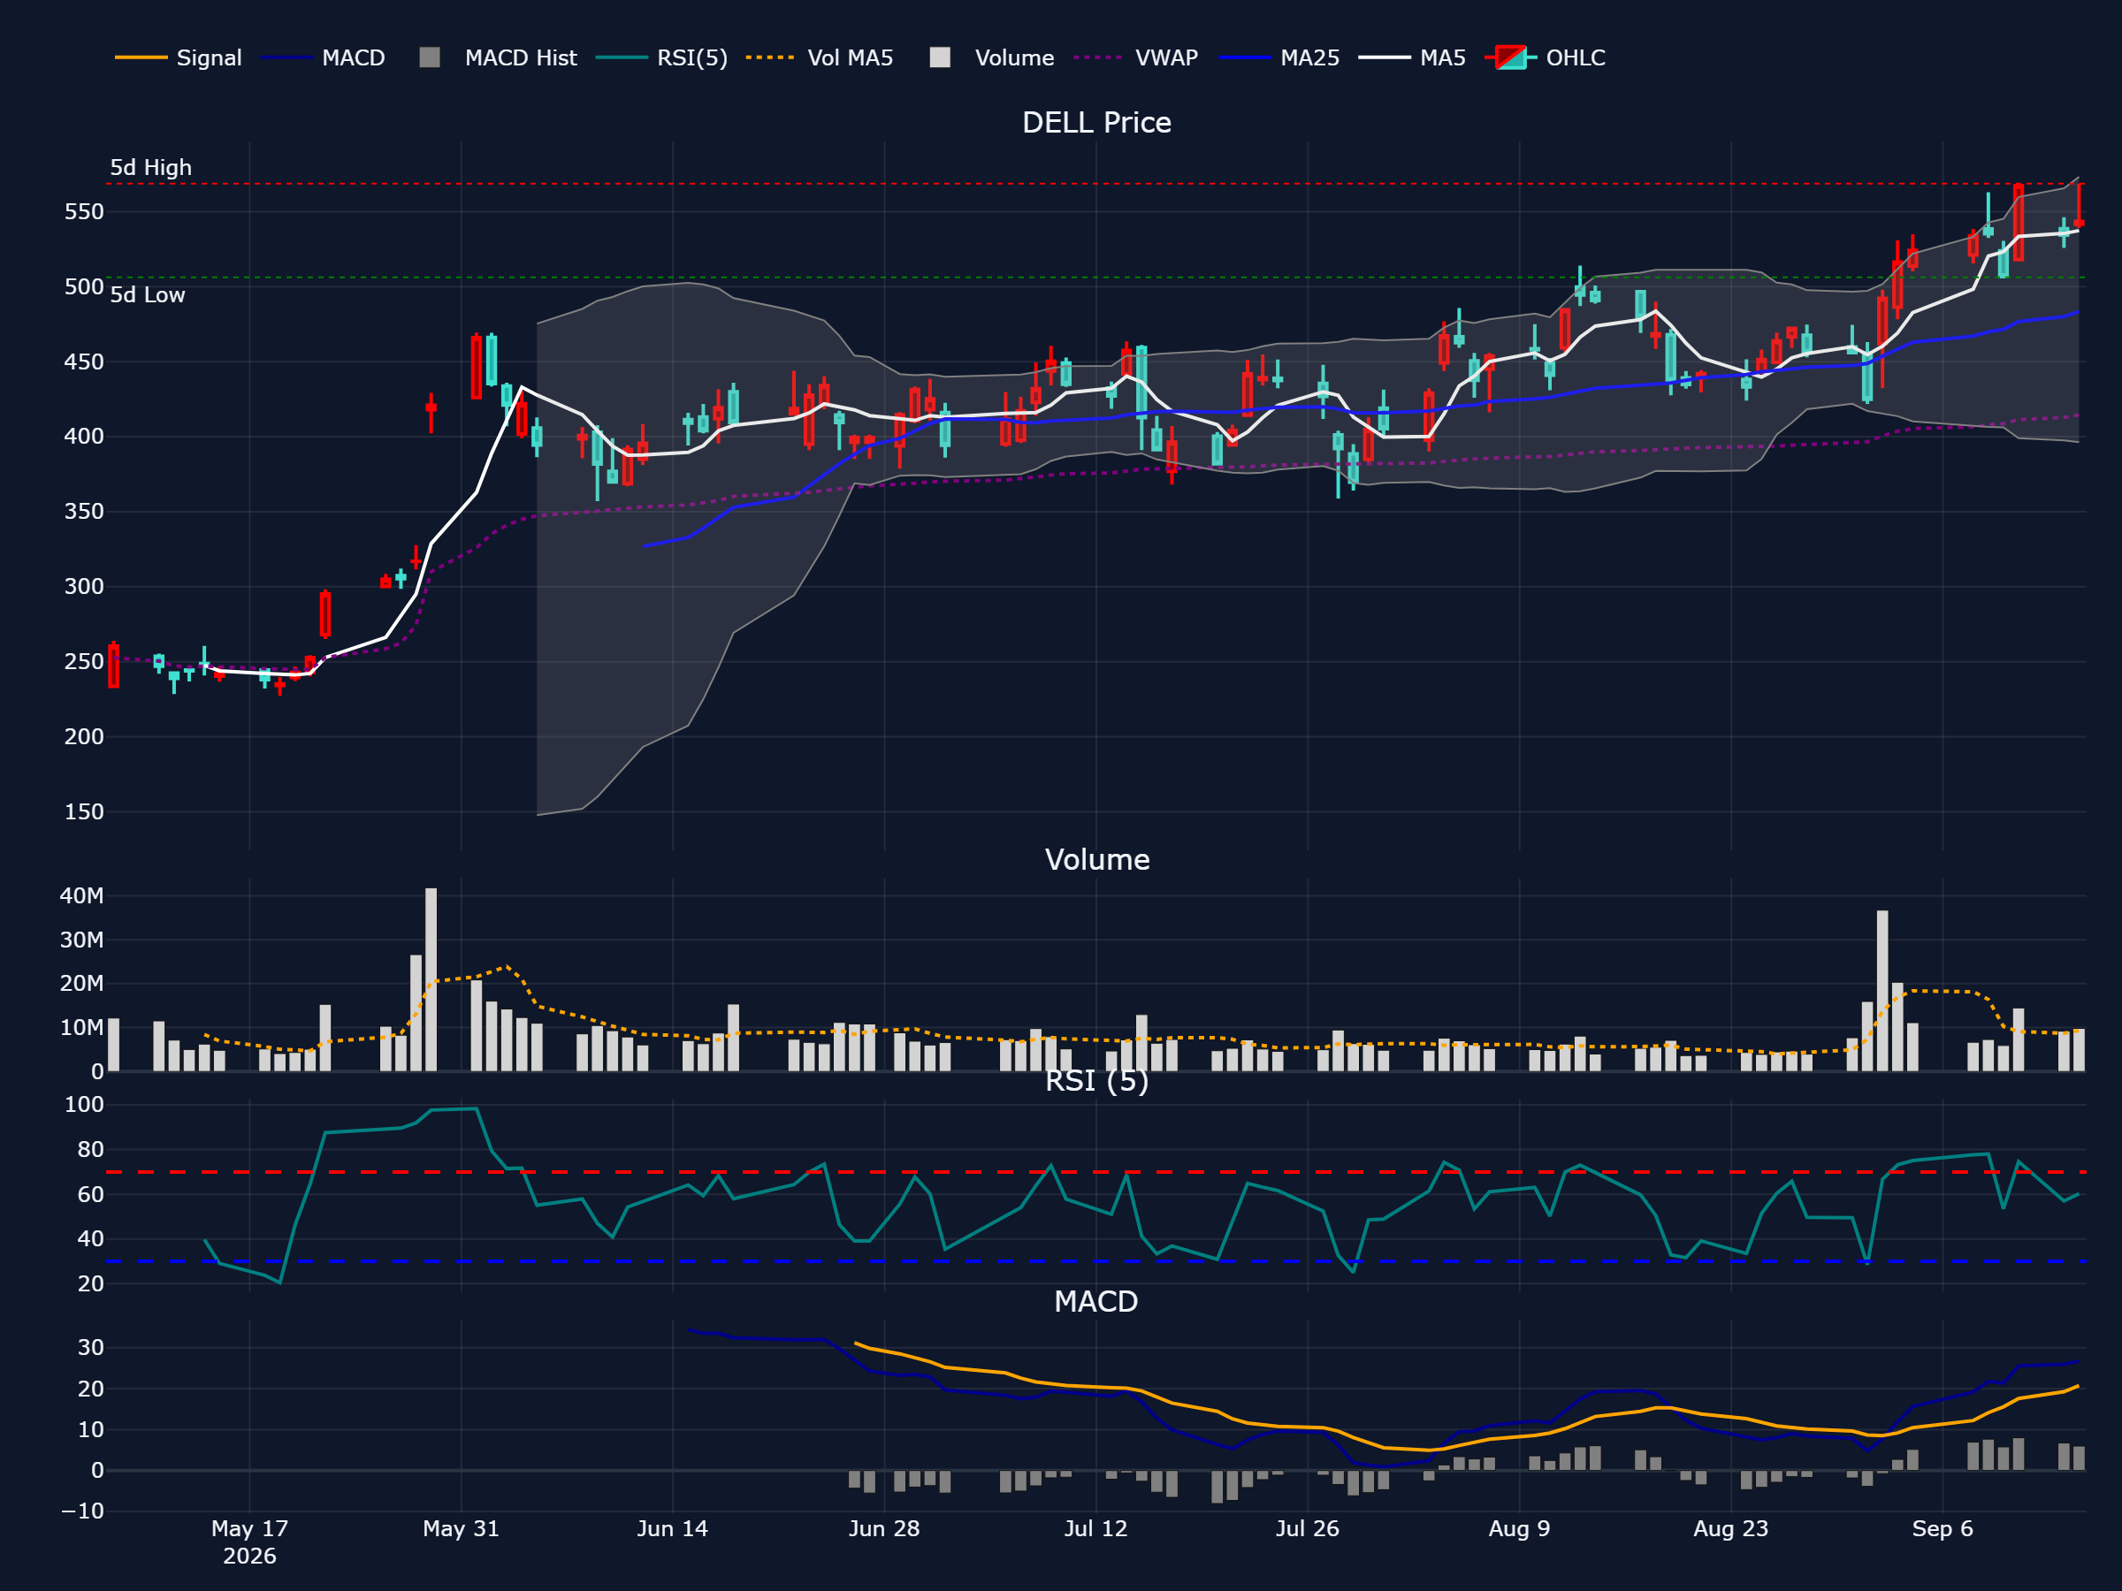Toggle the MACD Hist legend entry
The image size is (2122, 1591).
coord(498,57)
